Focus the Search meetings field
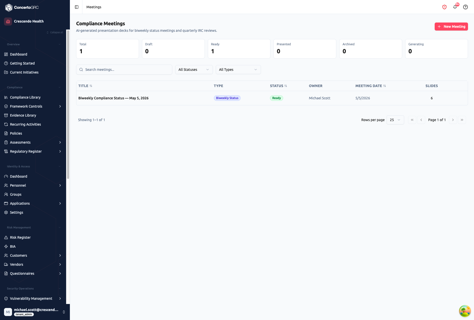 tap(124, 70)
